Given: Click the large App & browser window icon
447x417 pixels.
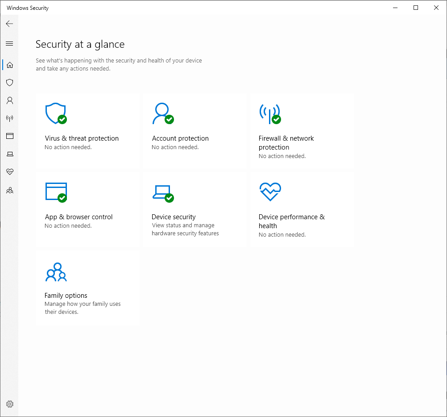Looking at the screenshot, I should click(x=56, y=192).
